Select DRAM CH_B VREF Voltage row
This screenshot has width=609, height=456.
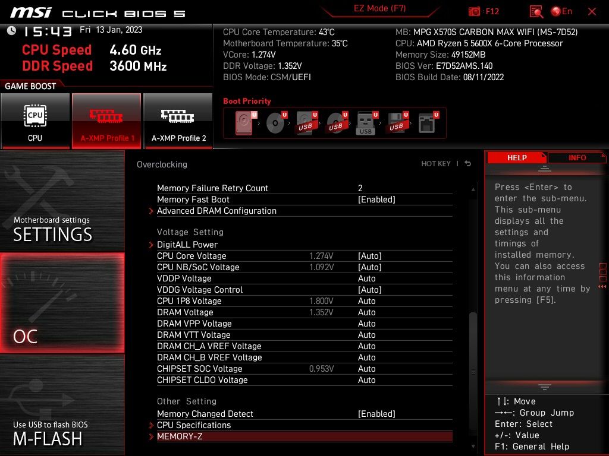304,357
